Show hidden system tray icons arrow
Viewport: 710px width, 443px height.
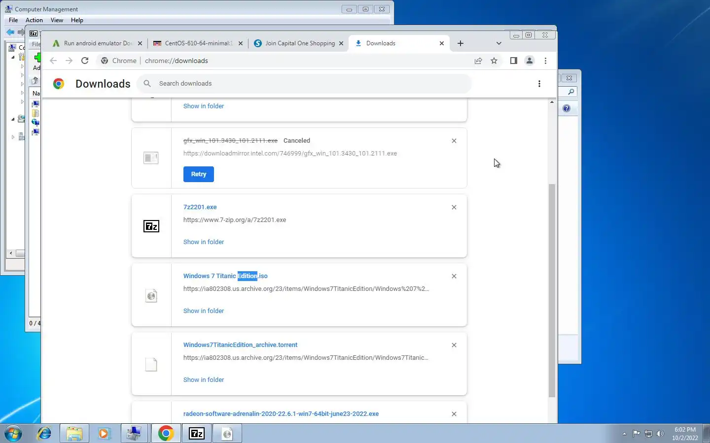(624, 434)
